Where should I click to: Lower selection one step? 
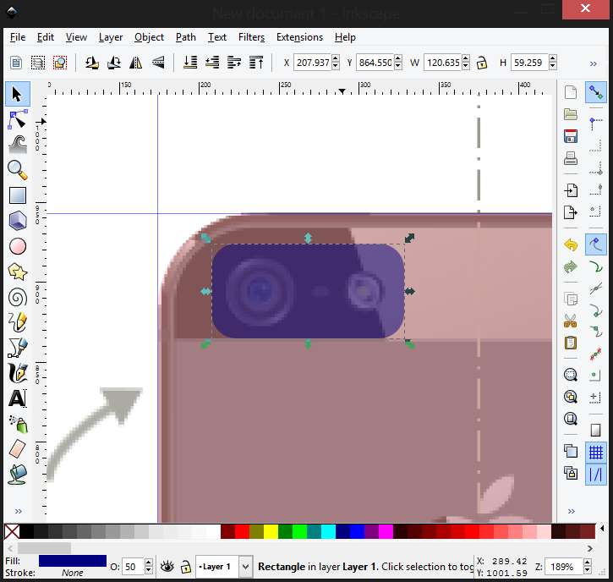click(212, 63)
